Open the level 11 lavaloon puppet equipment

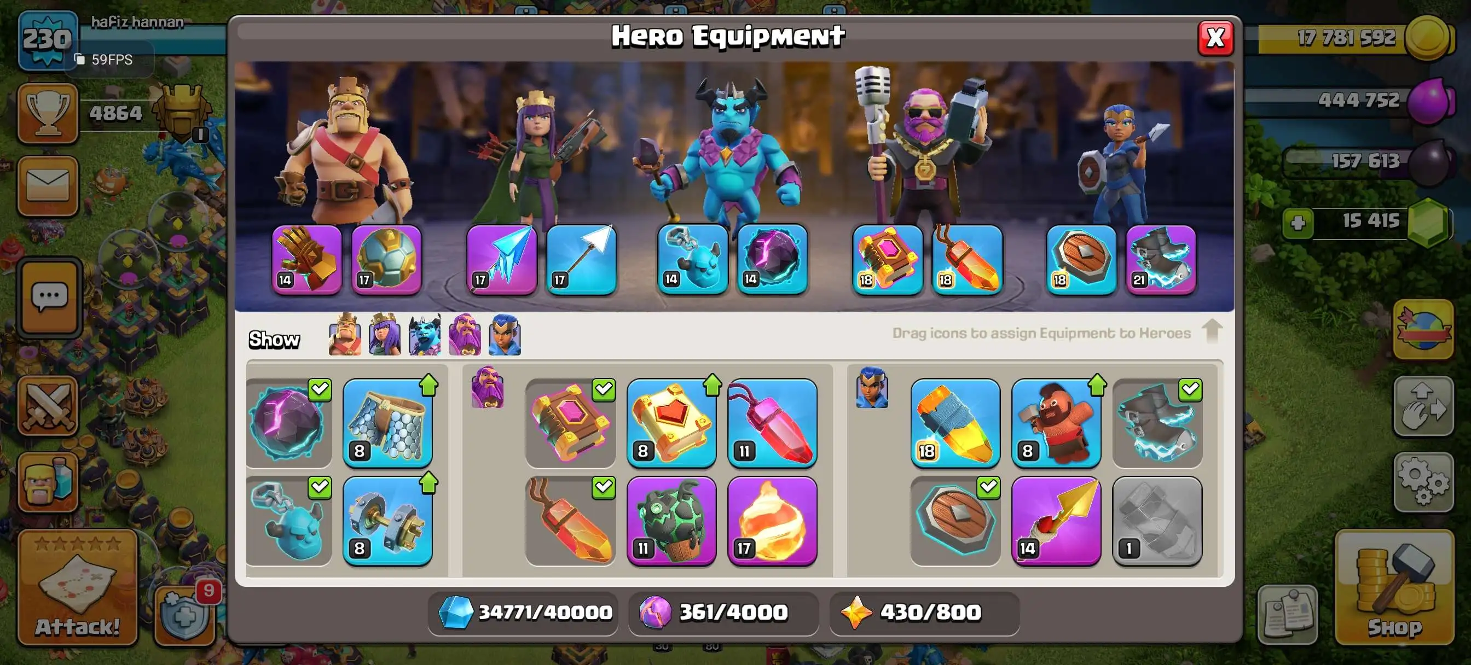(671, 521)
